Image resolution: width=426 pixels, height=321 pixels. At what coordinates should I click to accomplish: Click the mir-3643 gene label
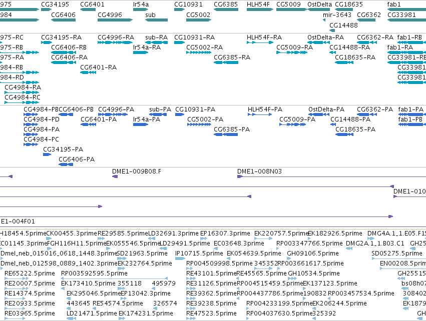(x=337, y=14)
